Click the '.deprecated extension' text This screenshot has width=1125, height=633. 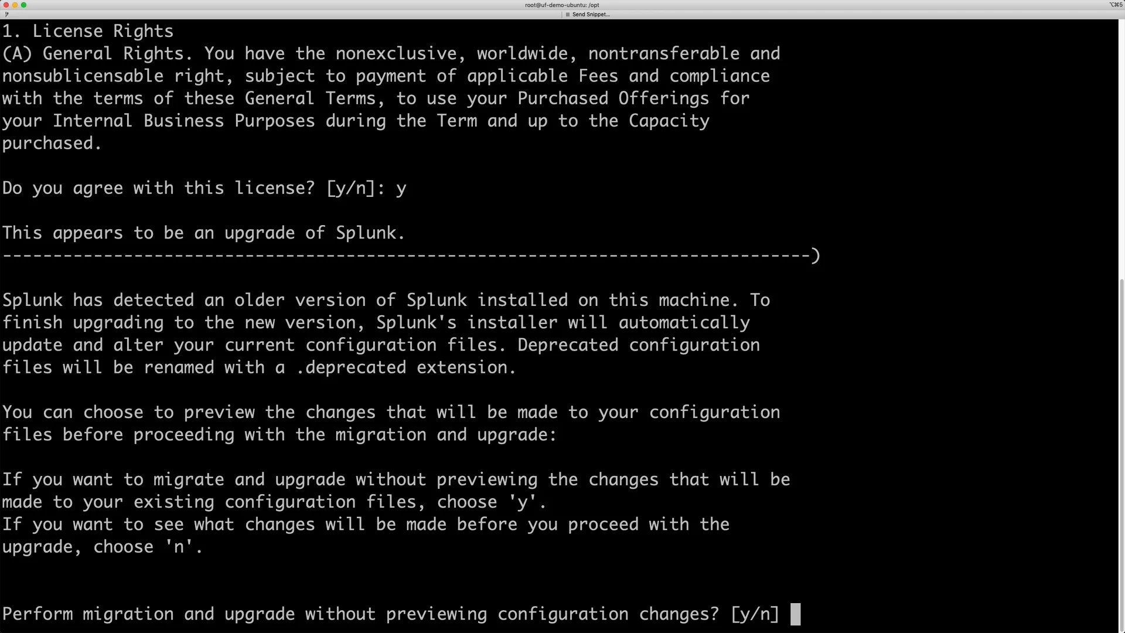[x=405, y=367]
